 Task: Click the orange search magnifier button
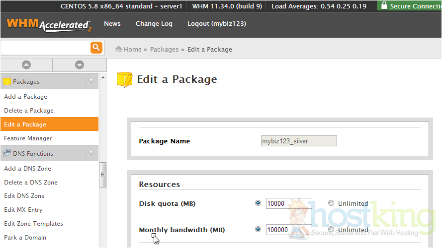click(x=96, y=48)
